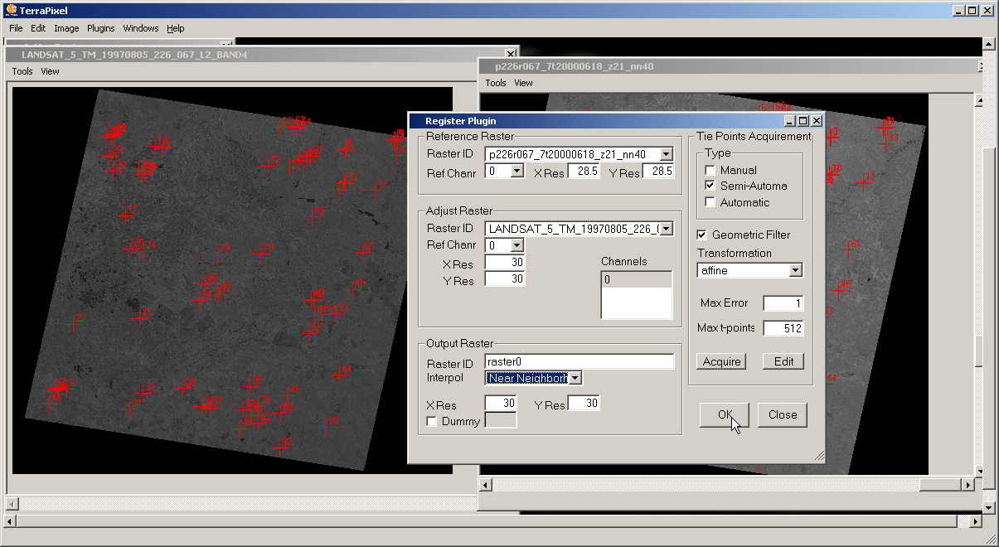Open Tools menu in LANDSAT window
This screenshot has height=547, width=999.
[x=22, y=71]
